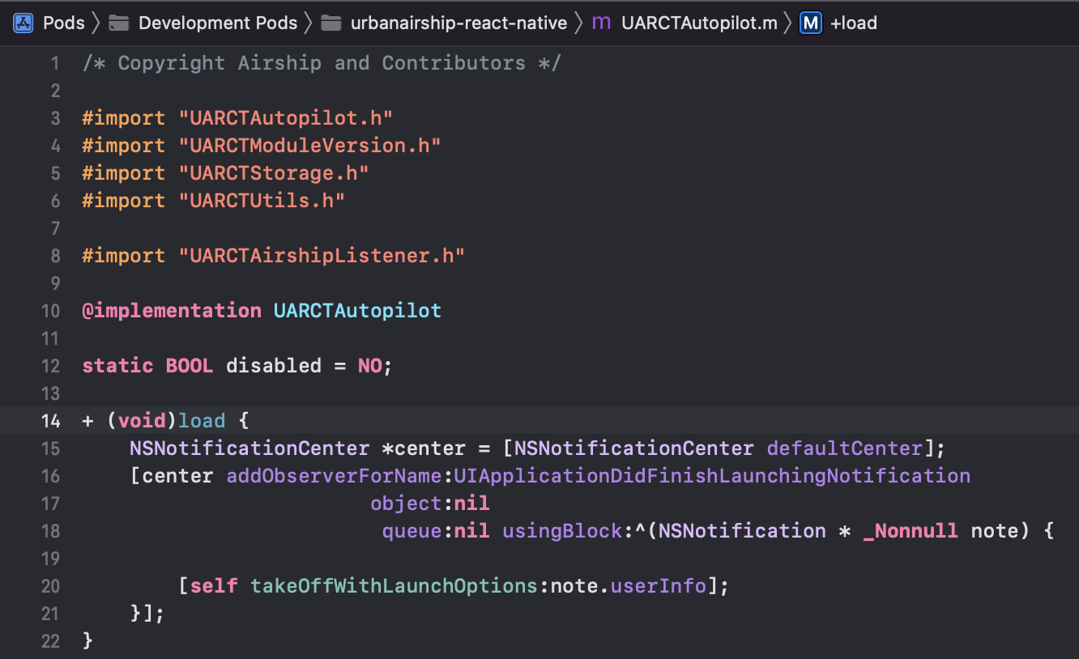Click the Pods project icon in the jump bar
This screenshot has height=659, width=1079.
pos(22,22)
